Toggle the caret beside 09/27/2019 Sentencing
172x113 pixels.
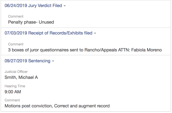pyautogui.click(x=53, y=61)
